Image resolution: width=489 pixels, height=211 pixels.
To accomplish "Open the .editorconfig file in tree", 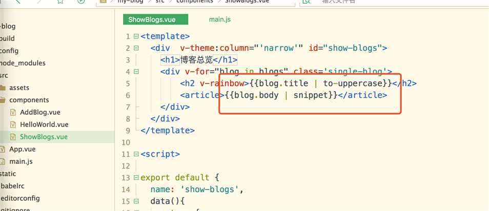I will [x=20, y=198].
